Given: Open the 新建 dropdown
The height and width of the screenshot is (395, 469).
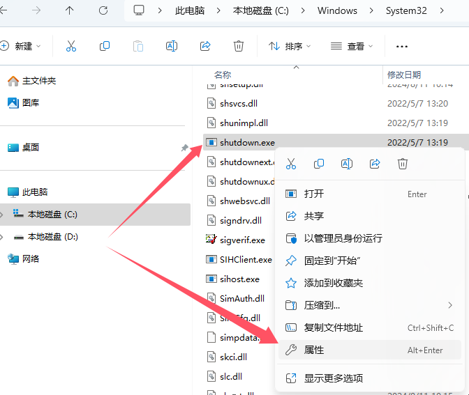Looking at the screenshot, I should point(20,46).
